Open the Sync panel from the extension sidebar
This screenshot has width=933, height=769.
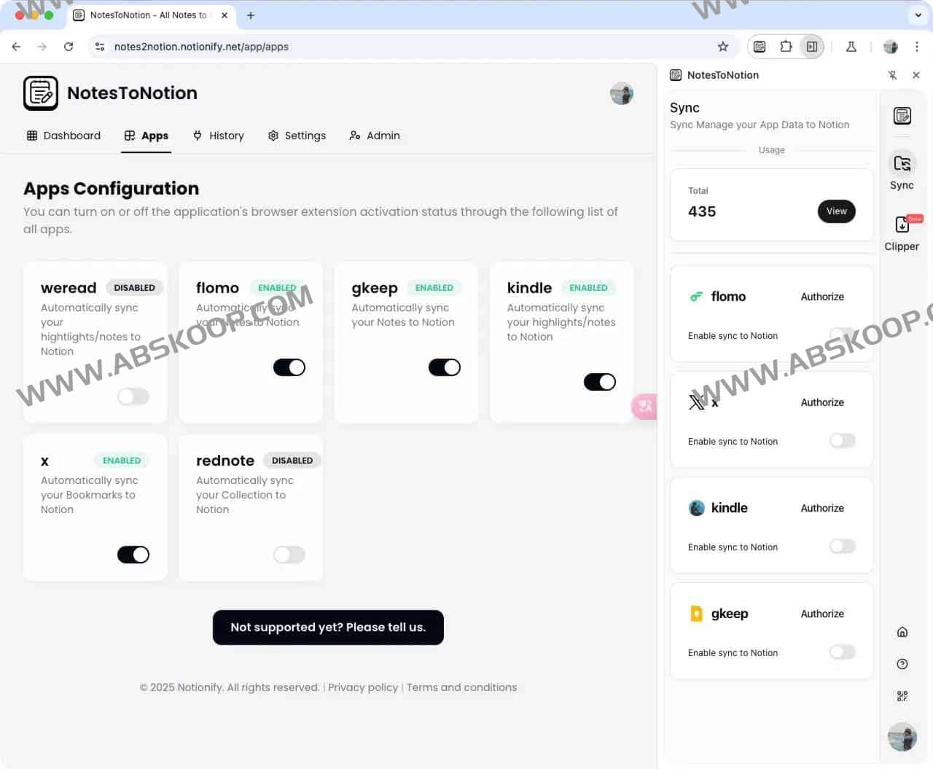(902, 168)
